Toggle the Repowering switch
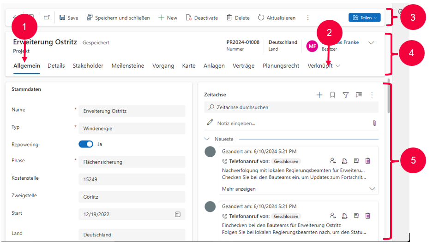This screenshot has height=247, width=433. [86, 144]
